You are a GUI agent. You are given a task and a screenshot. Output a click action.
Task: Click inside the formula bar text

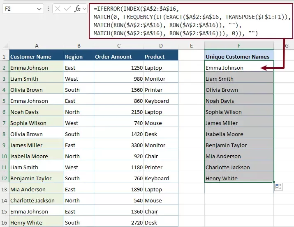click(191, 21)
